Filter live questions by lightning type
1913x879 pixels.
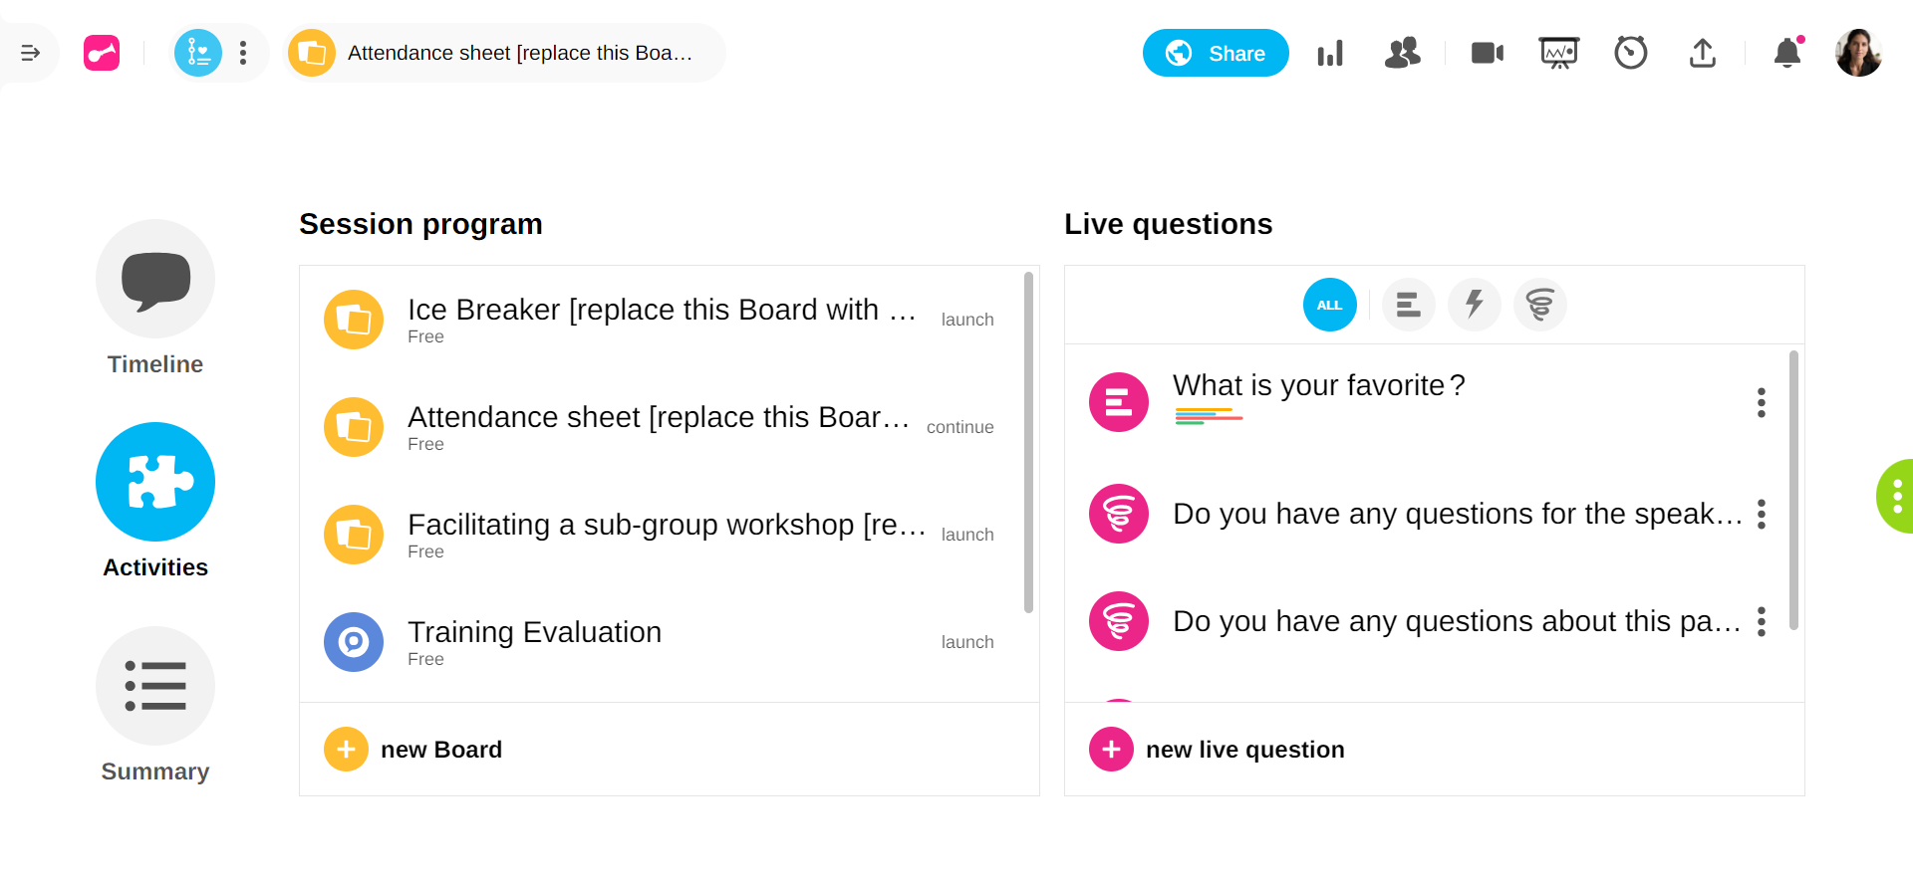[1474, 305]
